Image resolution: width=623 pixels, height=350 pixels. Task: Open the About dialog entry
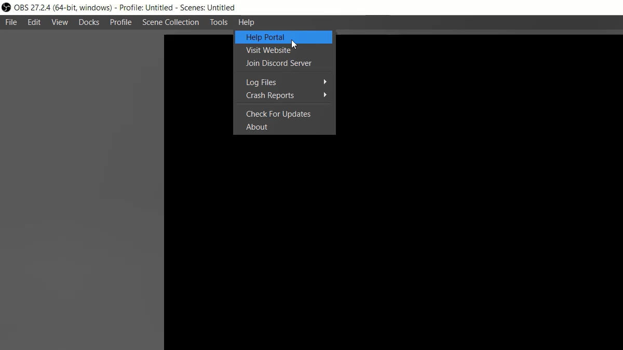[283, 127]
